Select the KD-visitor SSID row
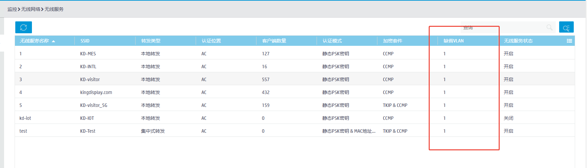 (x=90, y=79)
